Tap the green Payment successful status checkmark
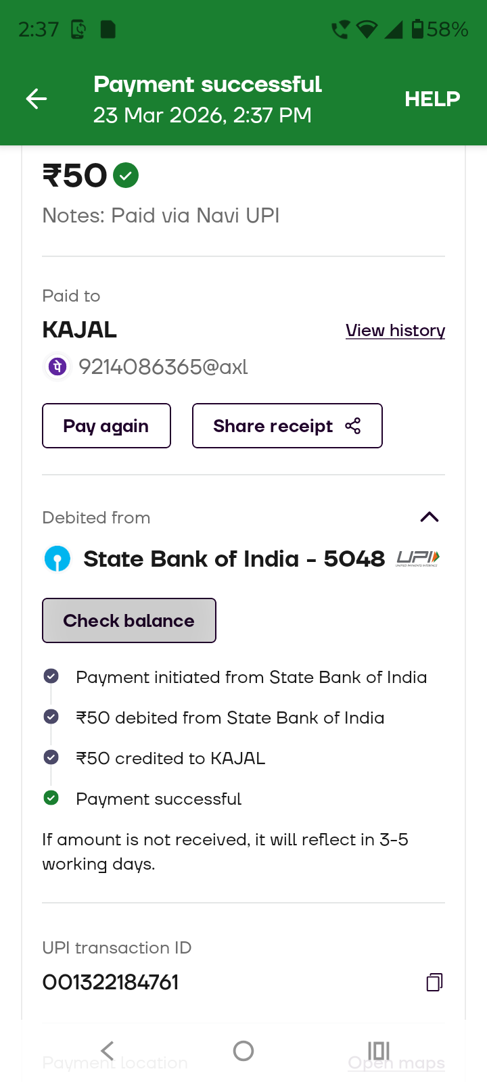This screenshot has height=1082, width=487. click(51, 798)
